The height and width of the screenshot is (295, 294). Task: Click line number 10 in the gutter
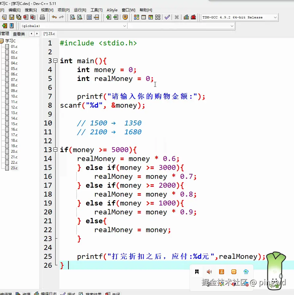[x=48, y=123]
